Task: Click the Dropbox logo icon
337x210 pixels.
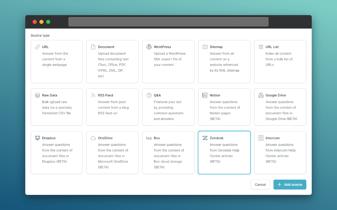Action: pyautogui.click(x=37, y=138)
